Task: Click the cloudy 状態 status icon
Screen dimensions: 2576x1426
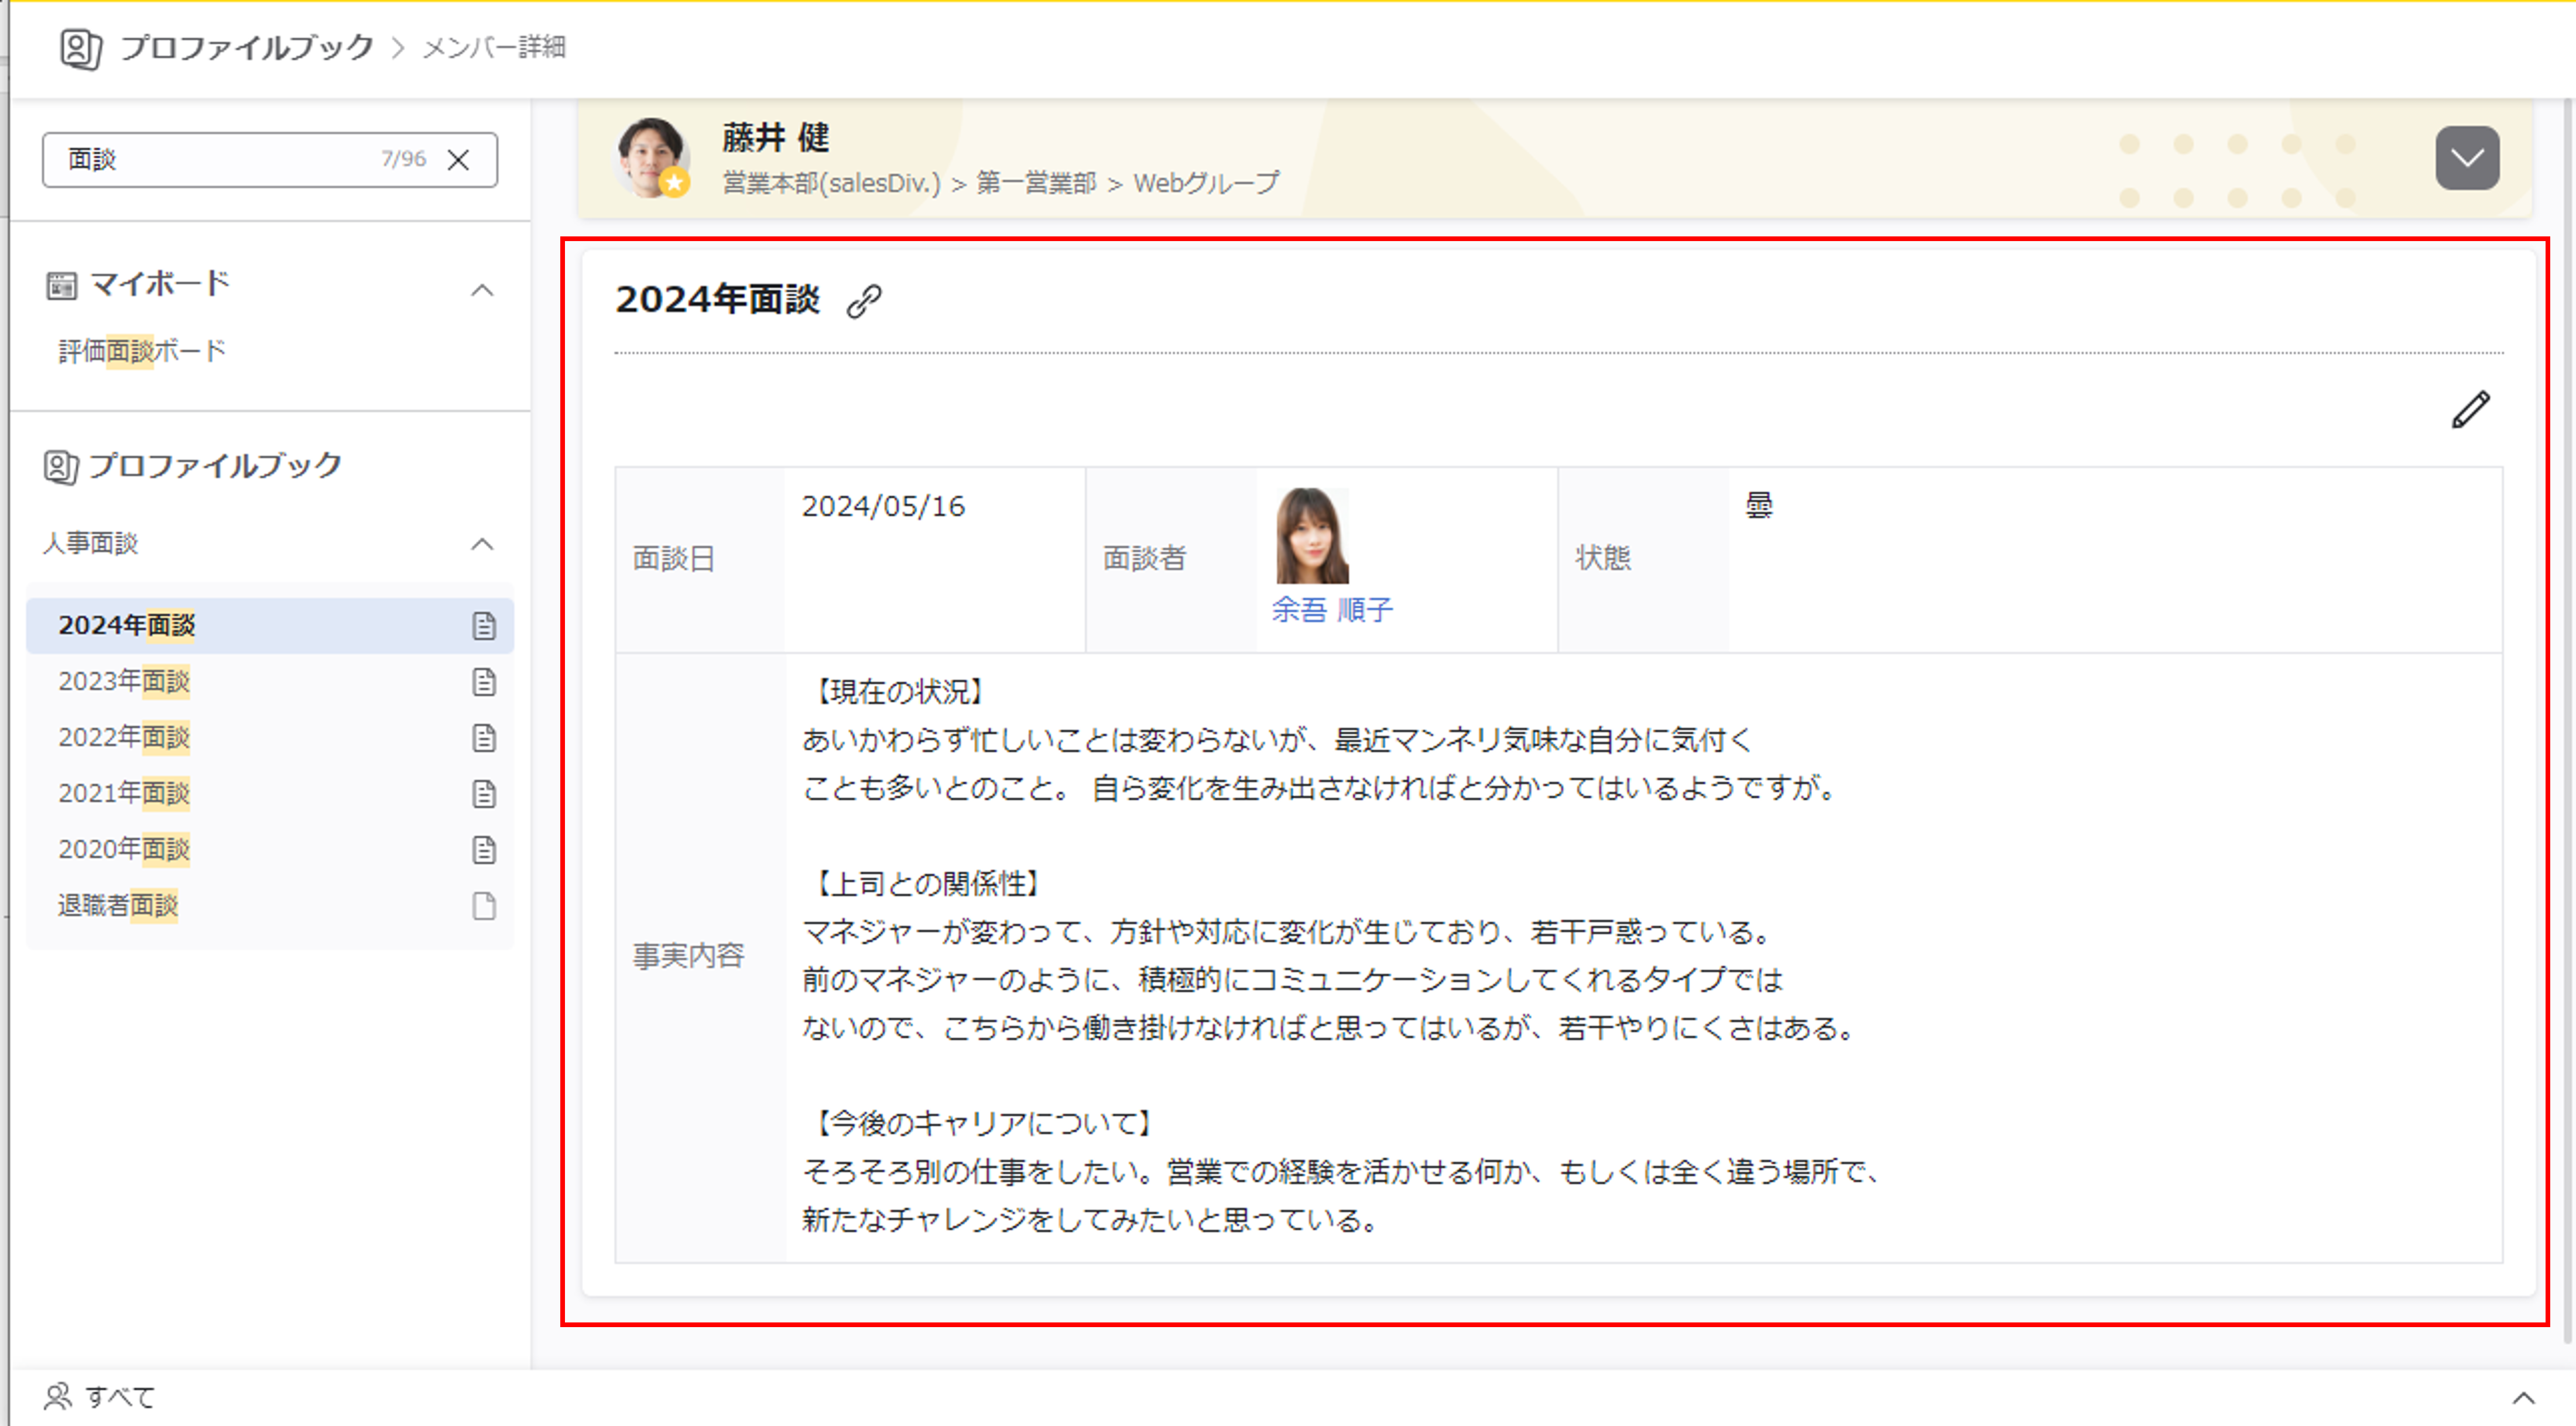Action: [1759, 506]
